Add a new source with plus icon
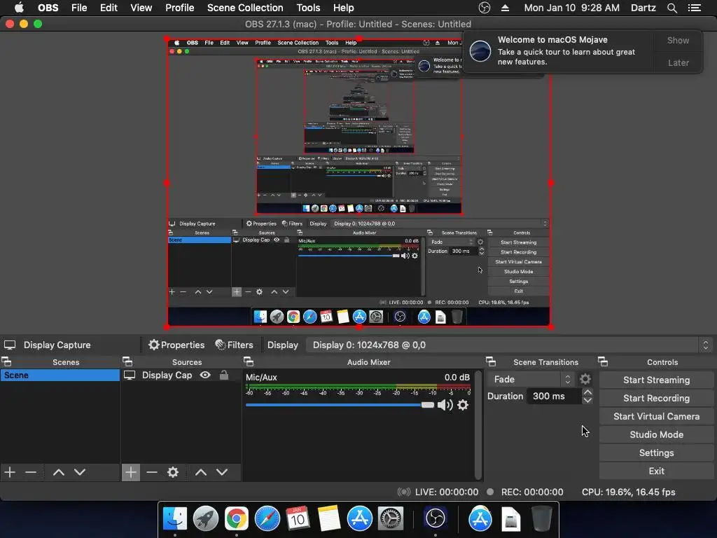717x538 pixels. coord(131,472)
